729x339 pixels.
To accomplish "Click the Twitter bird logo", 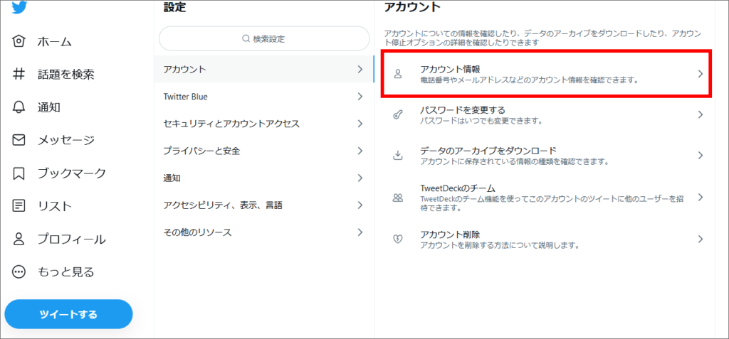I will [x=19, y=8].
